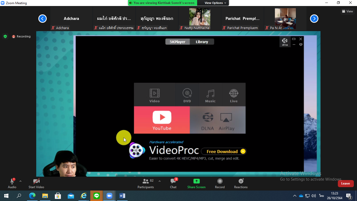Open the DVD section in 5KPlayer

pos(187,95)
